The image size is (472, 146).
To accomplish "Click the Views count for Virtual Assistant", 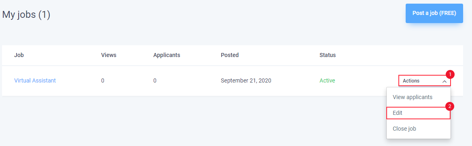I will pyautogui.click(x=103, y=80).
